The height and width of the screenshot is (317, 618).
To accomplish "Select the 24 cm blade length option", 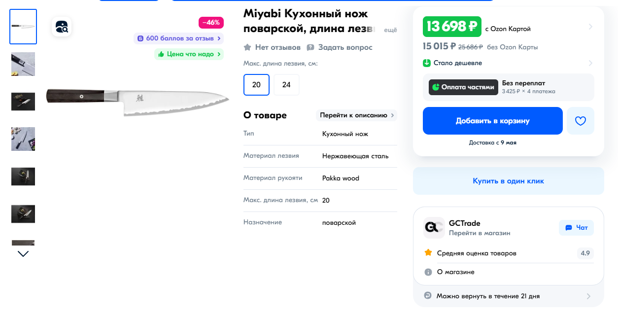I will point(286,85).
